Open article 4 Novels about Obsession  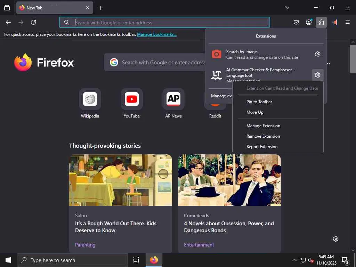click(229, 227)
